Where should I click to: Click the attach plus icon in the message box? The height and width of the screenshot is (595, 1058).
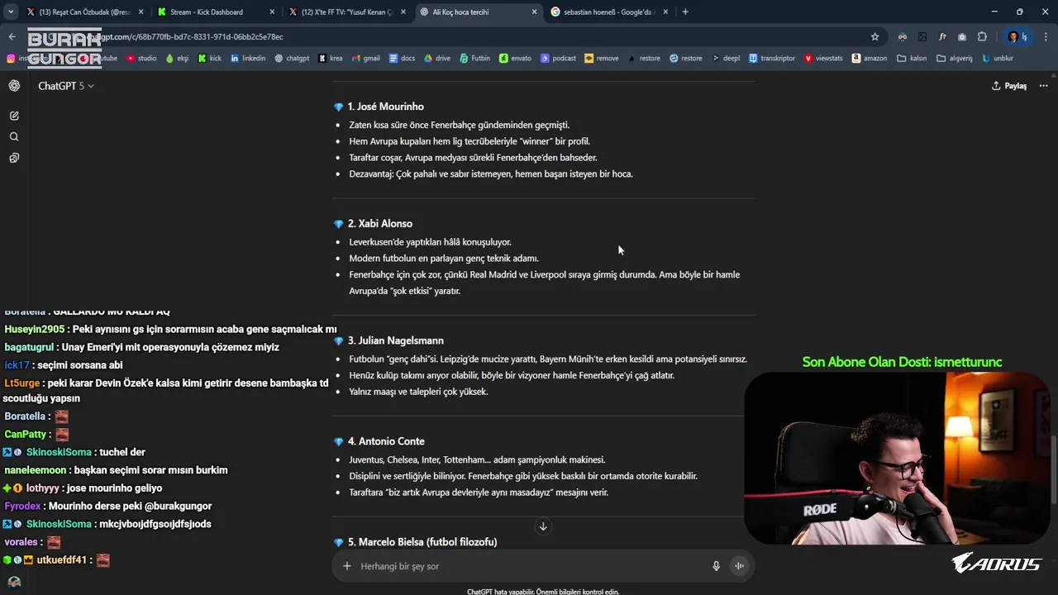pos(347,566)
